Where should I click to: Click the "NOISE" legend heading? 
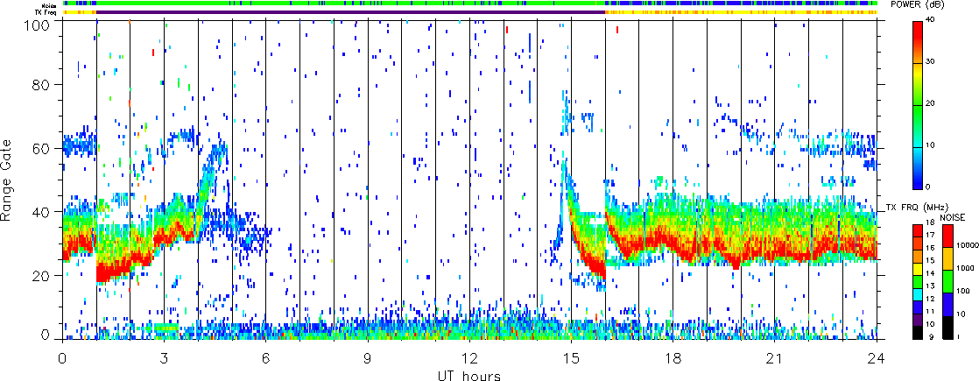click(x=952, y=217)
